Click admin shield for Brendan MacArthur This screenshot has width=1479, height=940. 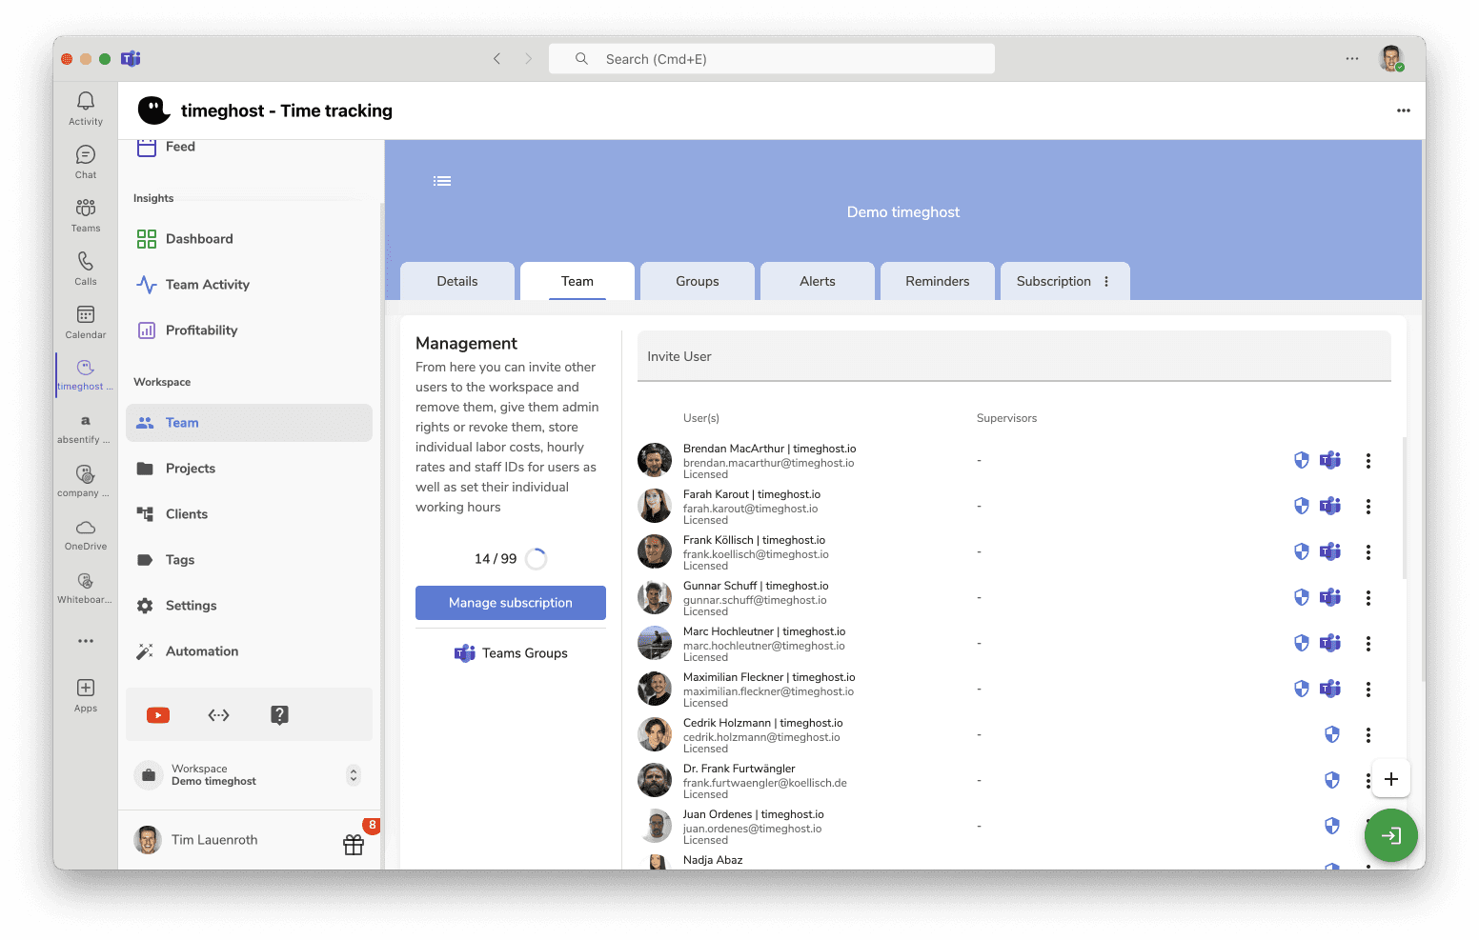click(x=1302, y=461)
